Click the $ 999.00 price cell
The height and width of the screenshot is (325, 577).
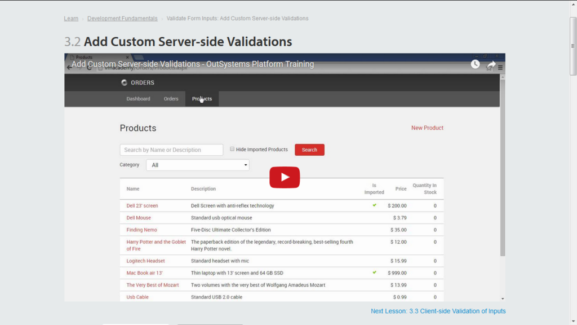[x=397, y=273]
